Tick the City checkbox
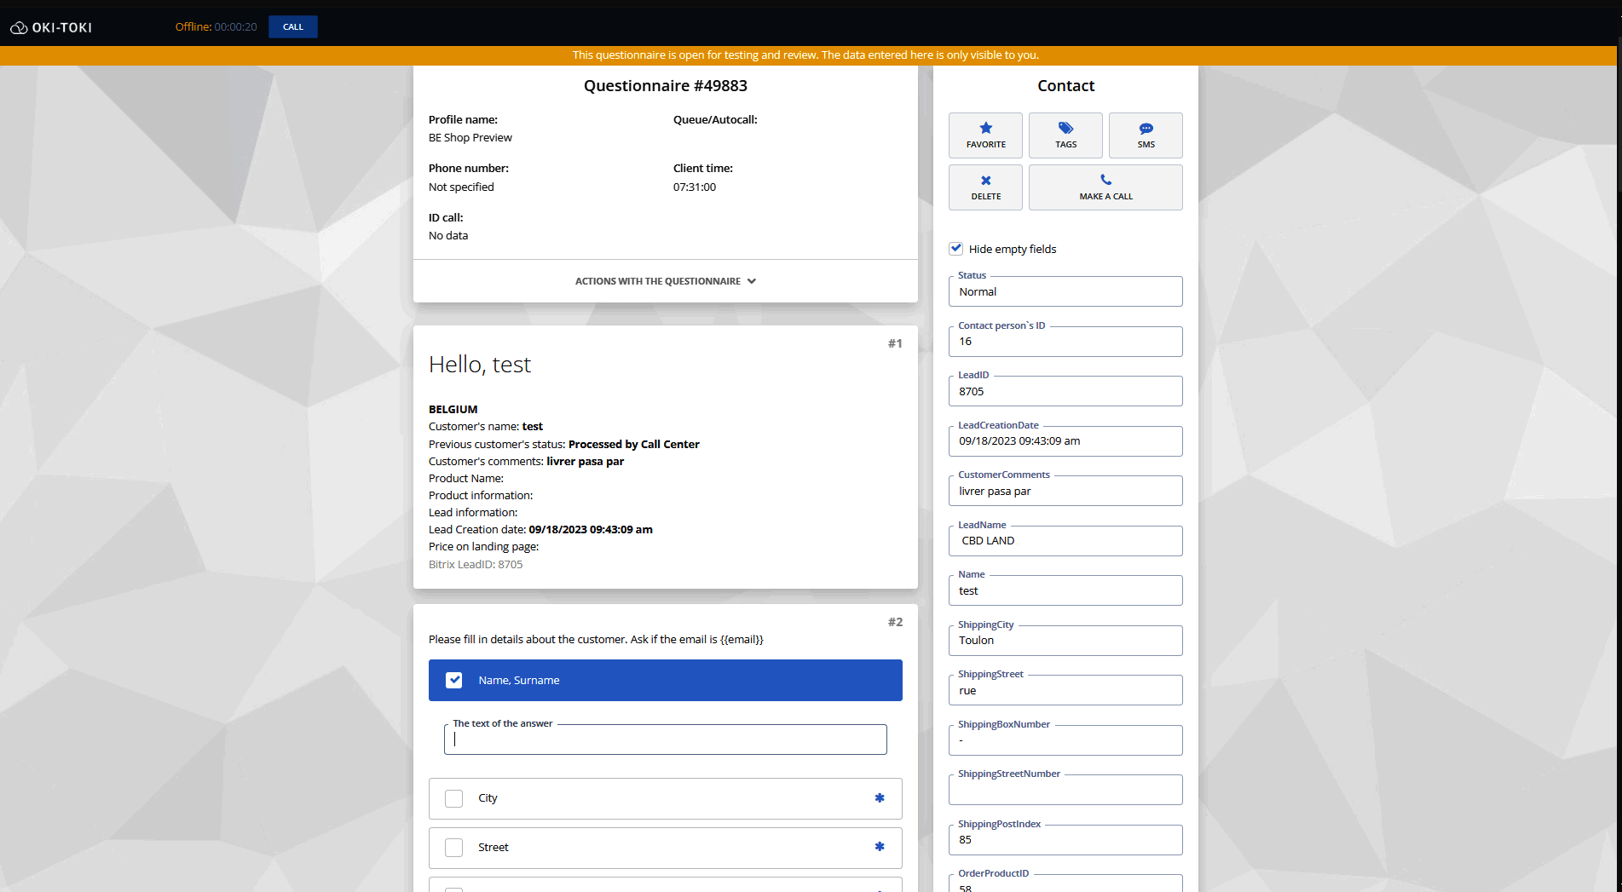 [454, 798]
